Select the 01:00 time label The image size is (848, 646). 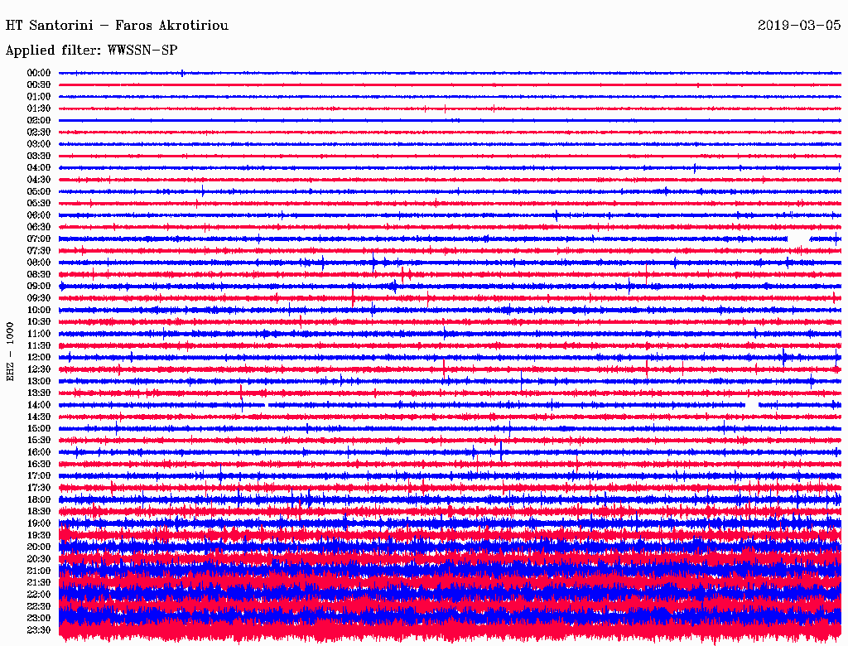pos(39,97)
